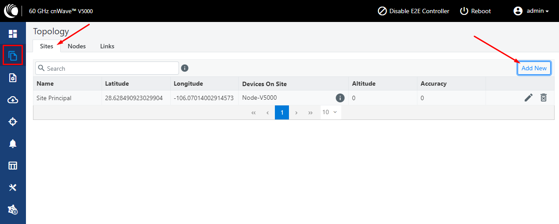
Task: Open the Configuration file-gear sidebar icon
Action: click(13, 78)
